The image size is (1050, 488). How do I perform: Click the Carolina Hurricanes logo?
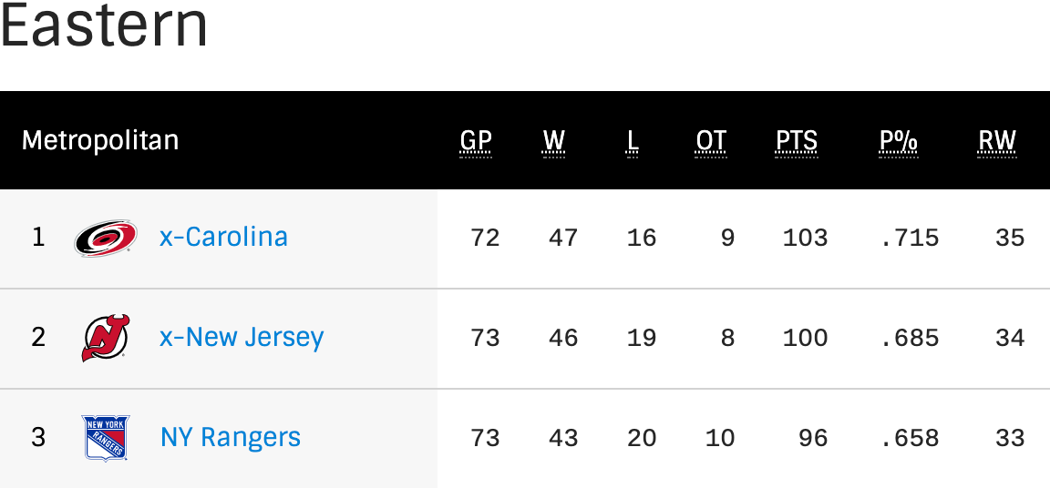click(106, 238)
